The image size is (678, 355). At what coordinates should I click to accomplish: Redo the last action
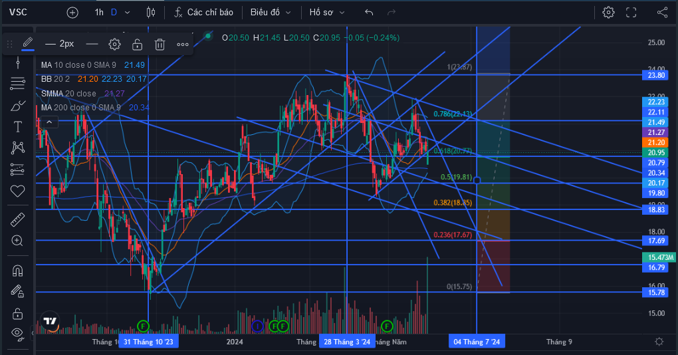tap(392, 13)
